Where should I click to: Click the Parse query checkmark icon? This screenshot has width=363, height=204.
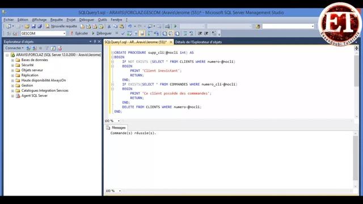coord(123,33)
